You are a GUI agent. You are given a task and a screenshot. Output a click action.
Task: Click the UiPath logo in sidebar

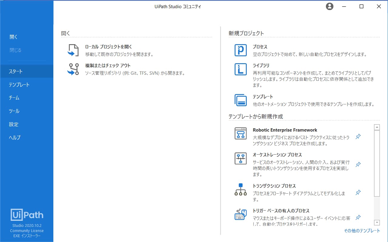tap(27, 215)
